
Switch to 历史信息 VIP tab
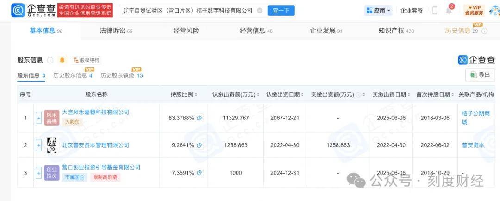[461, 31]
